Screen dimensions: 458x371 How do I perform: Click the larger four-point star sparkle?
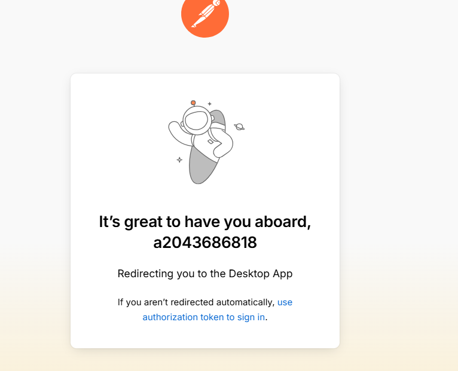[x=179, y=160]
